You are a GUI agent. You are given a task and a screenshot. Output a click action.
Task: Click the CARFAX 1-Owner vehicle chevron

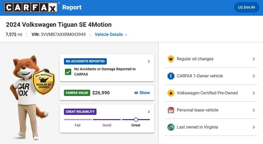coord(254,76)
